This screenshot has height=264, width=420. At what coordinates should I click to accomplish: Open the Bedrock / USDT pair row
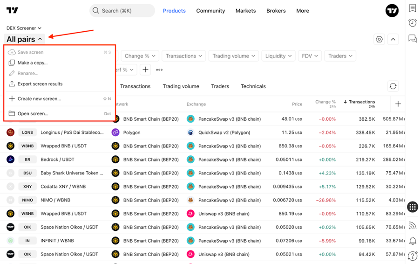(x=57, y=160)
